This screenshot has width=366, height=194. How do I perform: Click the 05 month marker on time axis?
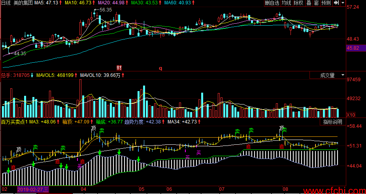[x=141, y=189]
